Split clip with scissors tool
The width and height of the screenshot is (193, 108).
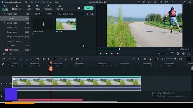click(21, 59)
